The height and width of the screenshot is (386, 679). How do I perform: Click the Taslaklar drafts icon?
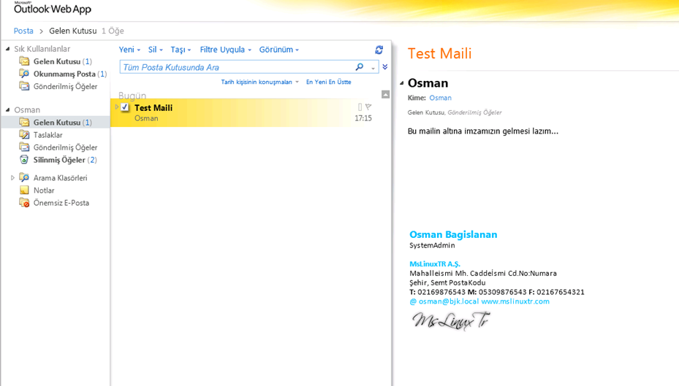tap(24, 135)
